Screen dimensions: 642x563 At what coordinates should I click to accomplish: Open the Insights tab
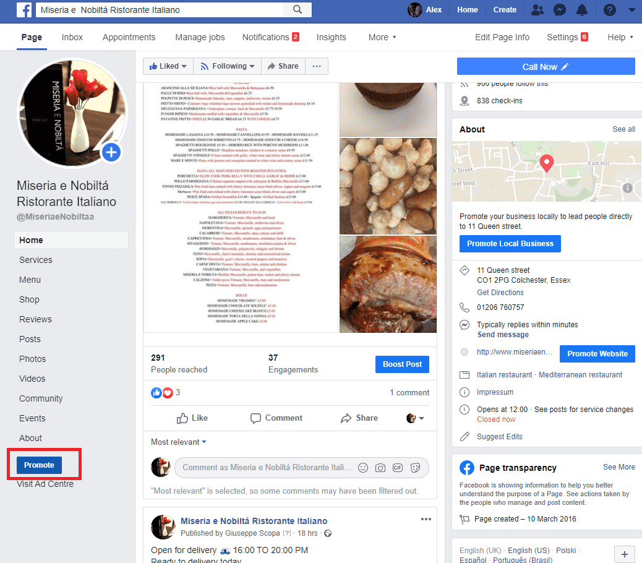point(332,37)
